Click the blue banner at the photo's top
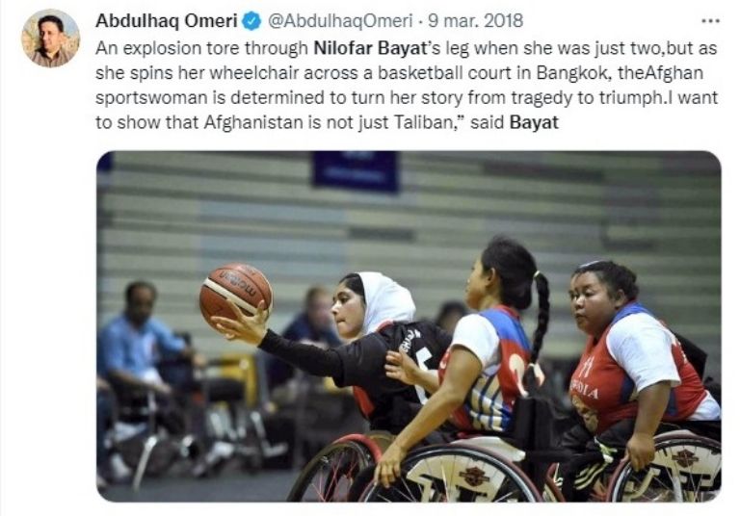Viewport: 740px width, 516px height. (x=356, y=170)
